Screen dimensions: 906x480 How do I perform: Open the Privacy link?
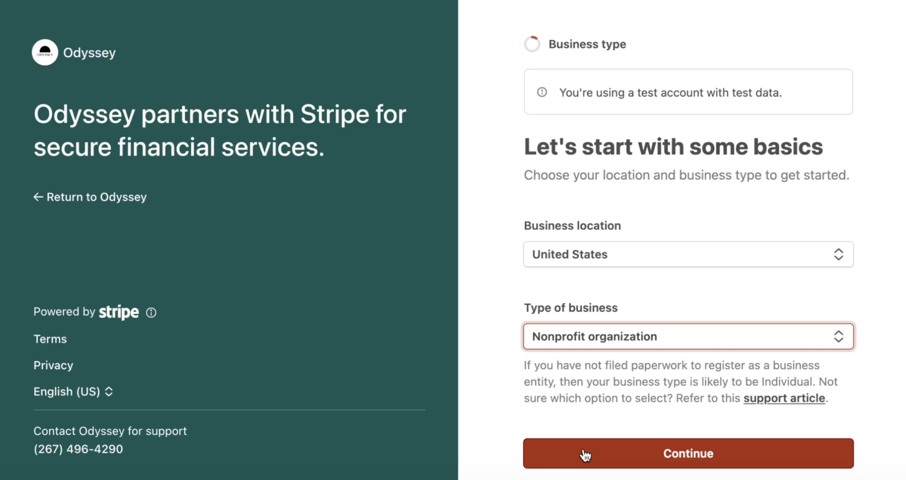tap(53, 365)
